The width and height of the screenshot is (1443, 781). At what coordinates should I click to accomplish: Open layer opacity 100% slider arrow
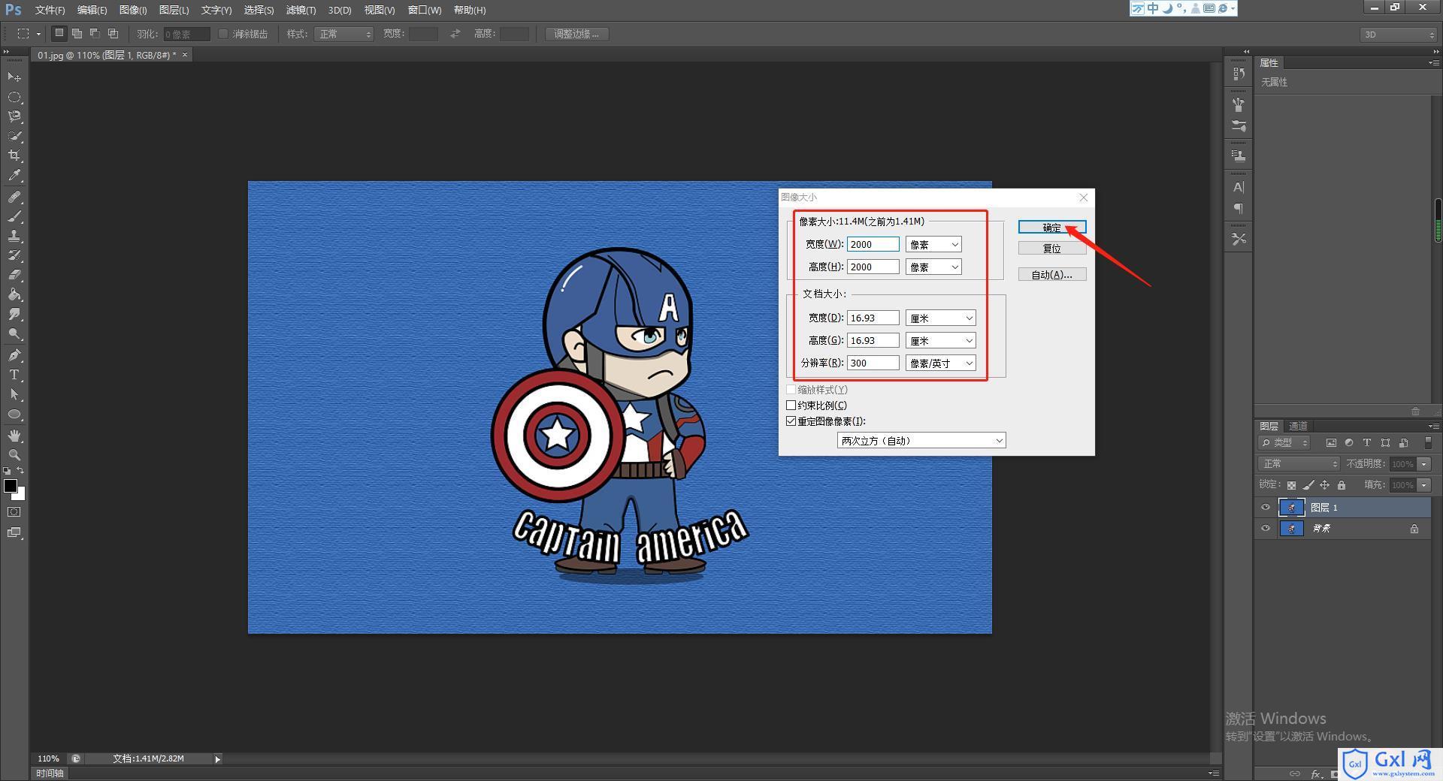coord(1424,464)
